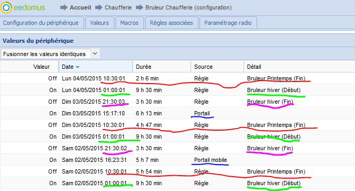The width and height of the screenshot is (355, 191).
Task: Click On value for Sam 02/05/2015 16:23:31
Action: click(53, 160)
